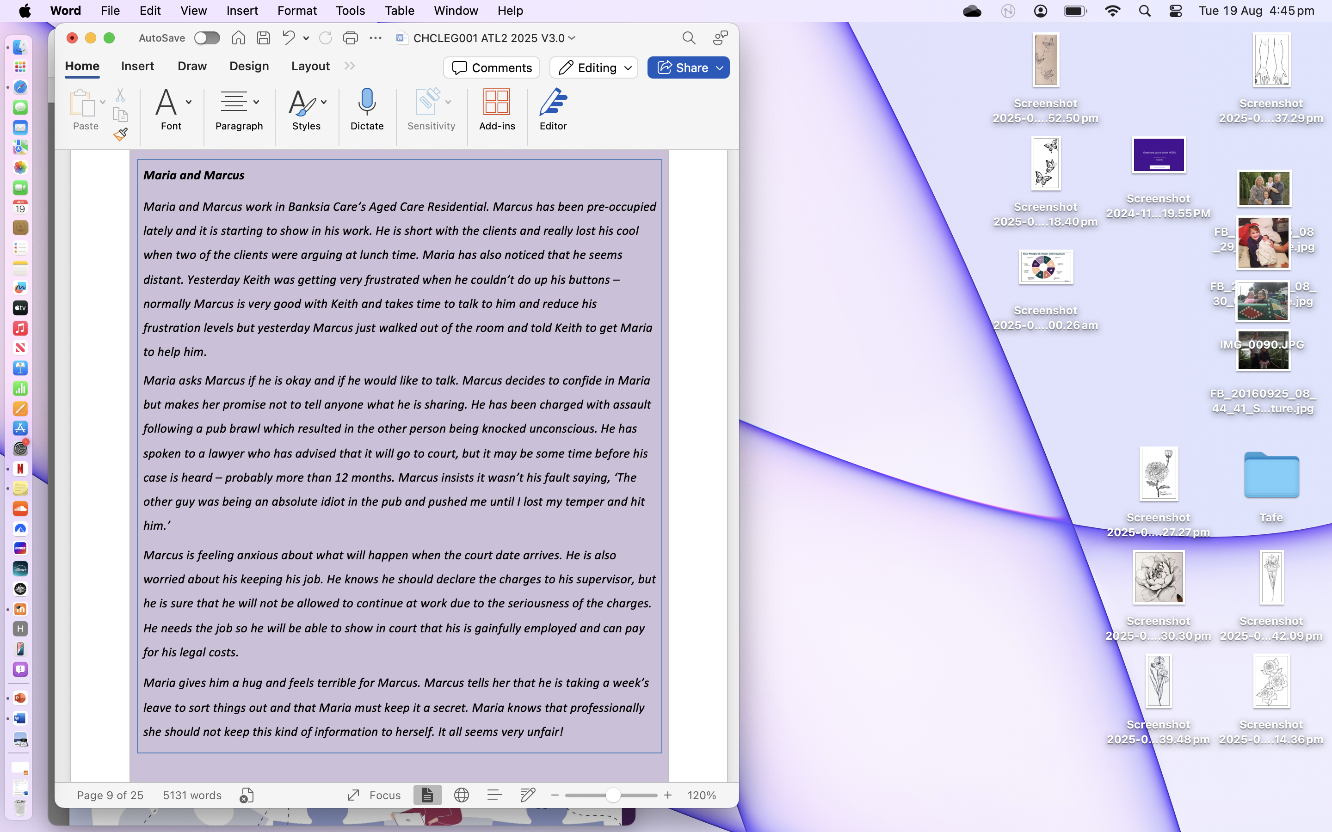The image size is (1332, 832).
Task: Open the Editing mode dropdown
Action: 593,67
